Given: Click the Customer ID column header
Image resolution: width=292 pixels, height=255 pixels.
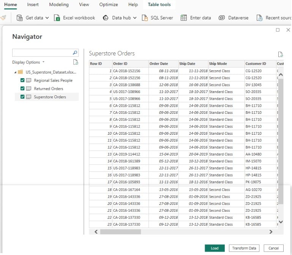Looking at the screenshot, I should (260, 64).
